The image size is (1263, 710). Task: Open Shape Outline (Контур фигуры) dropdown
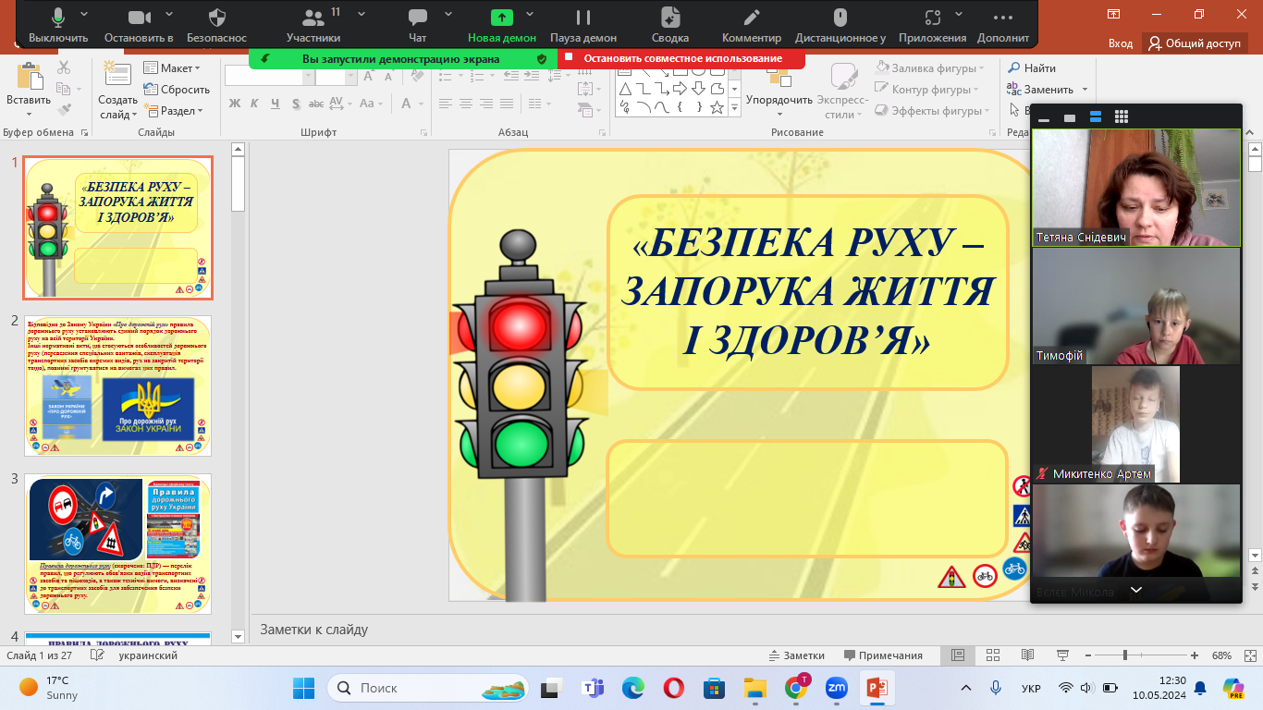[x=926, y=90]
